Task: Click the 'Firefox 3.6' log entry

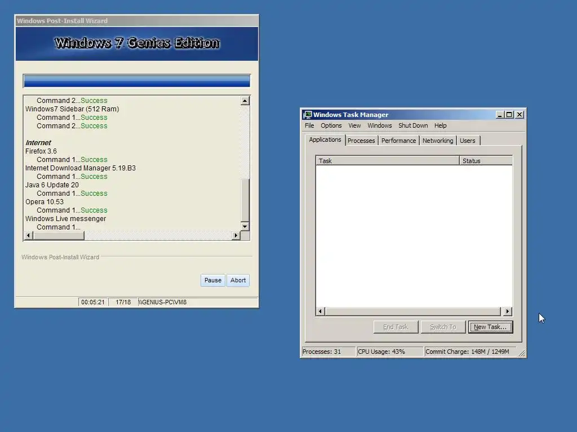Action: [41, 151]
